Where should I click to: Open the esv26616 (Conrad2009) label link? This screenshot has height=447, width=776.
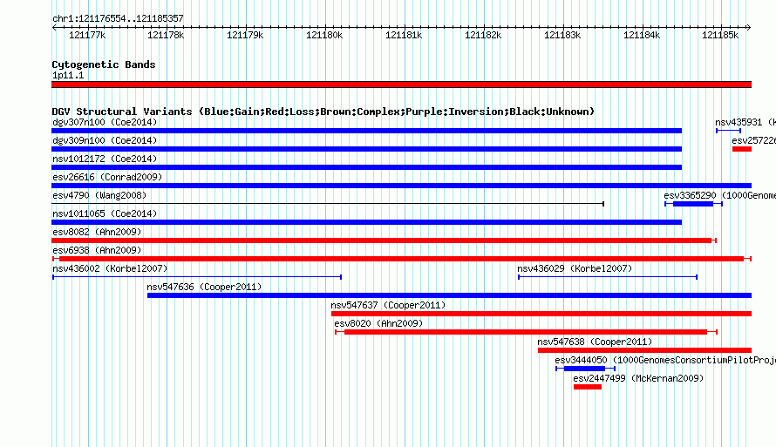[107, 177]
